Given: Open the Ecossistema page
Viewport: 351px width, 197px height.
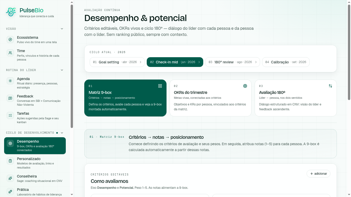Looking at the screenshot, I should pos(35,40).
